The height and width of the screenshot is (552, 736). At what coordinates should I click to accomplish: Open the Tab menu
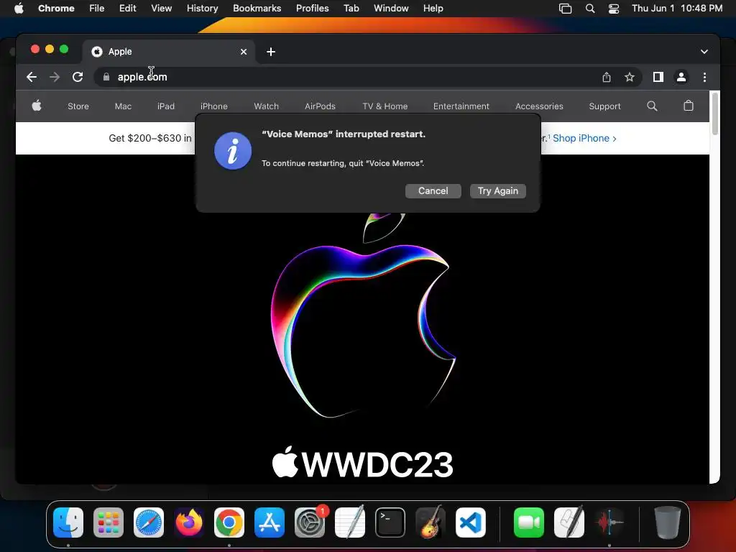point(351,9)
